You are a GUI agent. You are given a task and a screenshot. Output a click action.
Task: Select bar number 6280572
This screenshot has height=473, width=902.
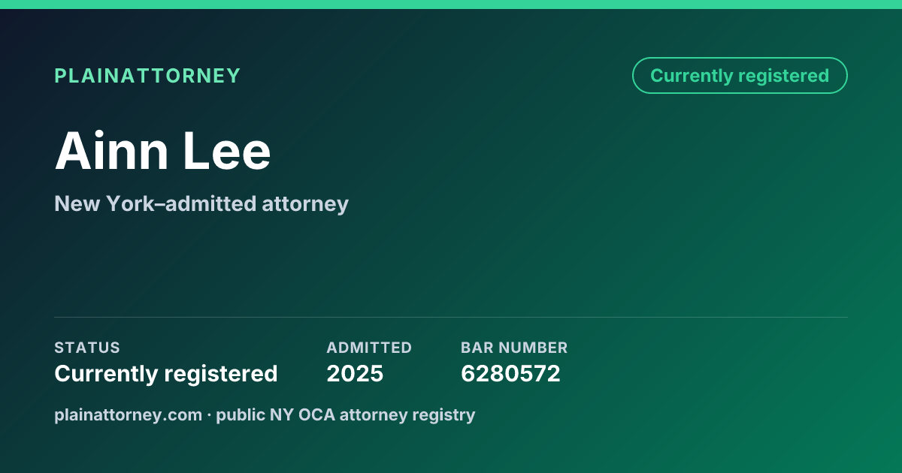(x=510, y=373)
